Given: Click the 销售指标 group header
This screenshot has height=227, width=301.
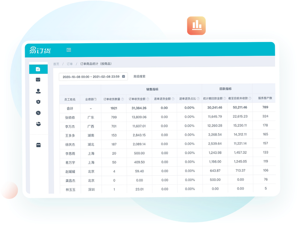Looking at the screenshot, I should [x=152, y=89].
